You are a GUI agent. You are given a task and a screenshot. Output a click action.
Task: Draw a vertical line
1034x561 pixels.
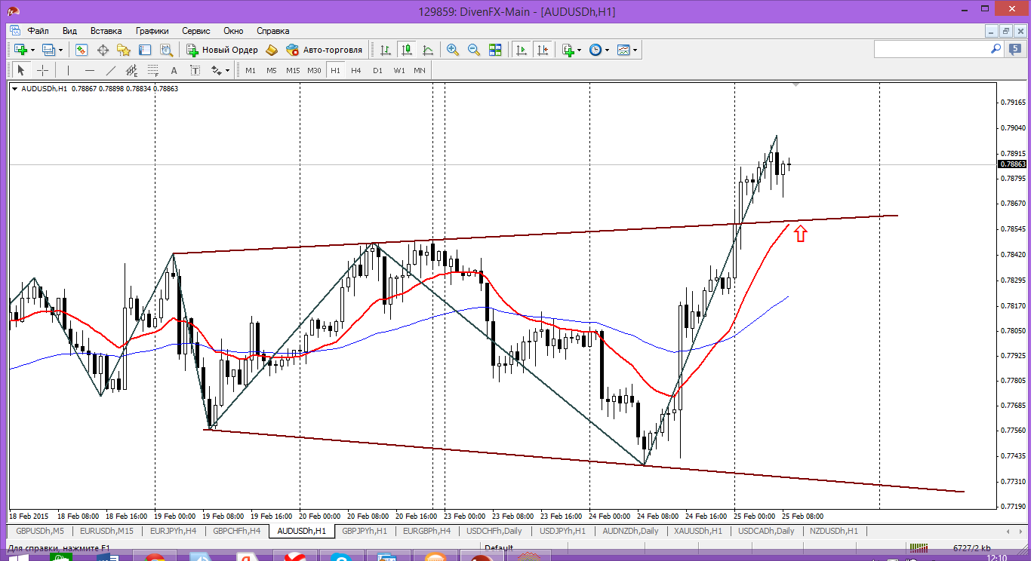coord(68,70)
